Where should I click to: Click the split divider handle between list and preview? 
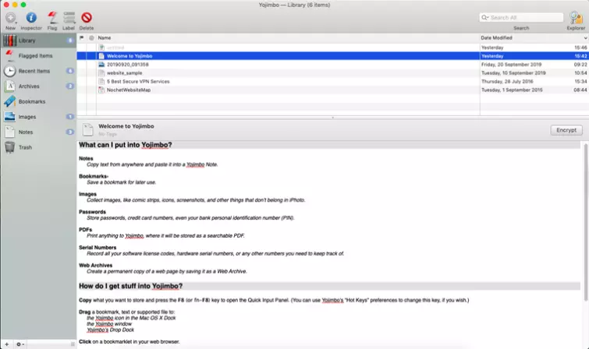(x=333, y=118)
